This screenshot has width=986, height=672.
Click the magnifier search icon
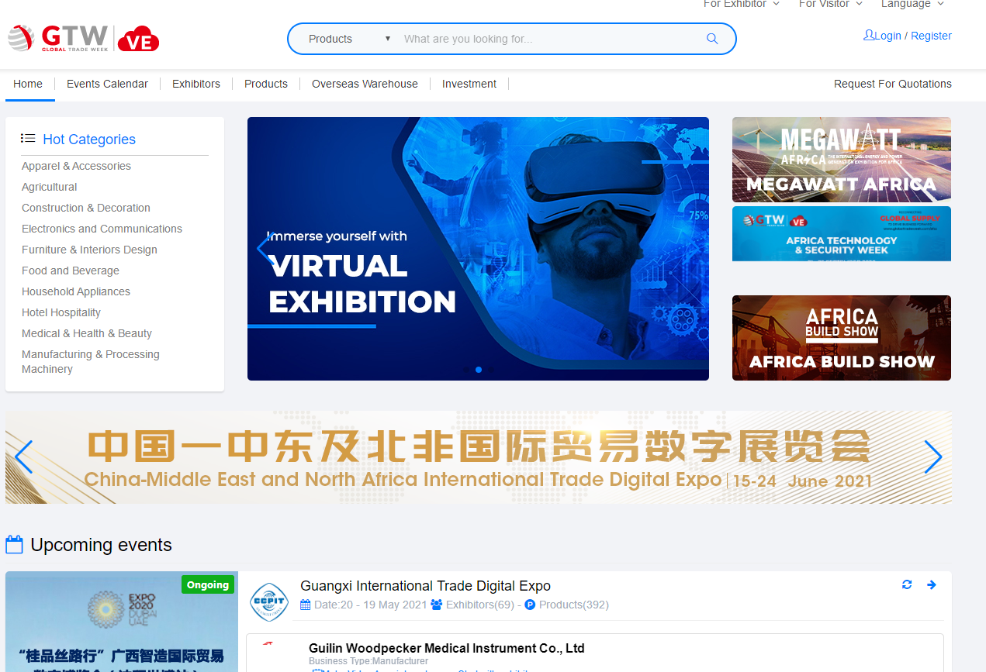[712, 39]
